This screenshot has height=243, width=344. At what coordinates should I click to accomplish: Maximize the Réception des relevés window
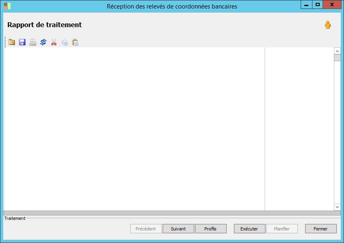pyautogui.click(x=317, y=4)
